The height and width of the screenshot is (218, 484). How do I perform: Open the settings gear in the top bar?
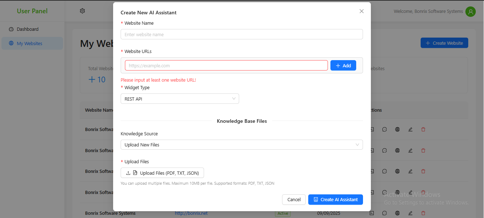[82, 11]
